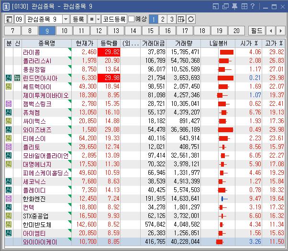Viewport: 288px width, 251px height.
Task: Switch to group tab 20
Action: click(236, 31)
